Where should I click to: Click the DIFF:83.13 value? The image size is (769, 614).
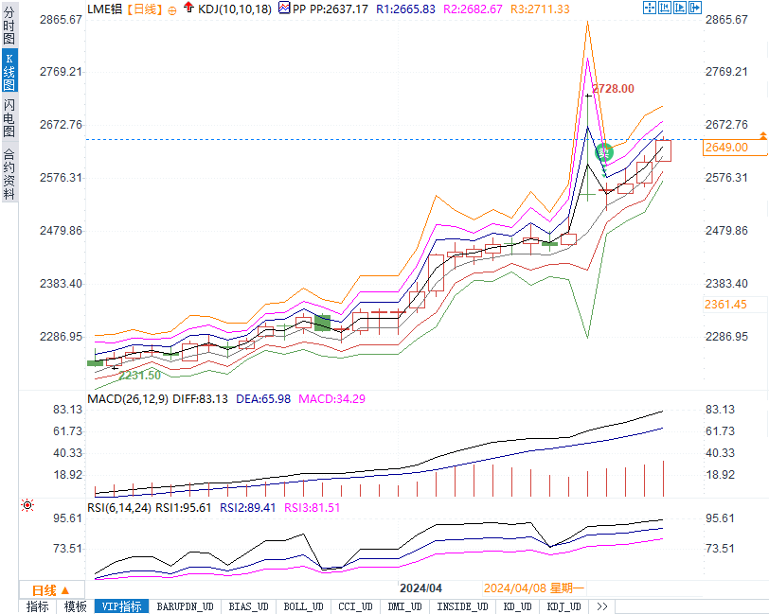(x=200, y=399)
